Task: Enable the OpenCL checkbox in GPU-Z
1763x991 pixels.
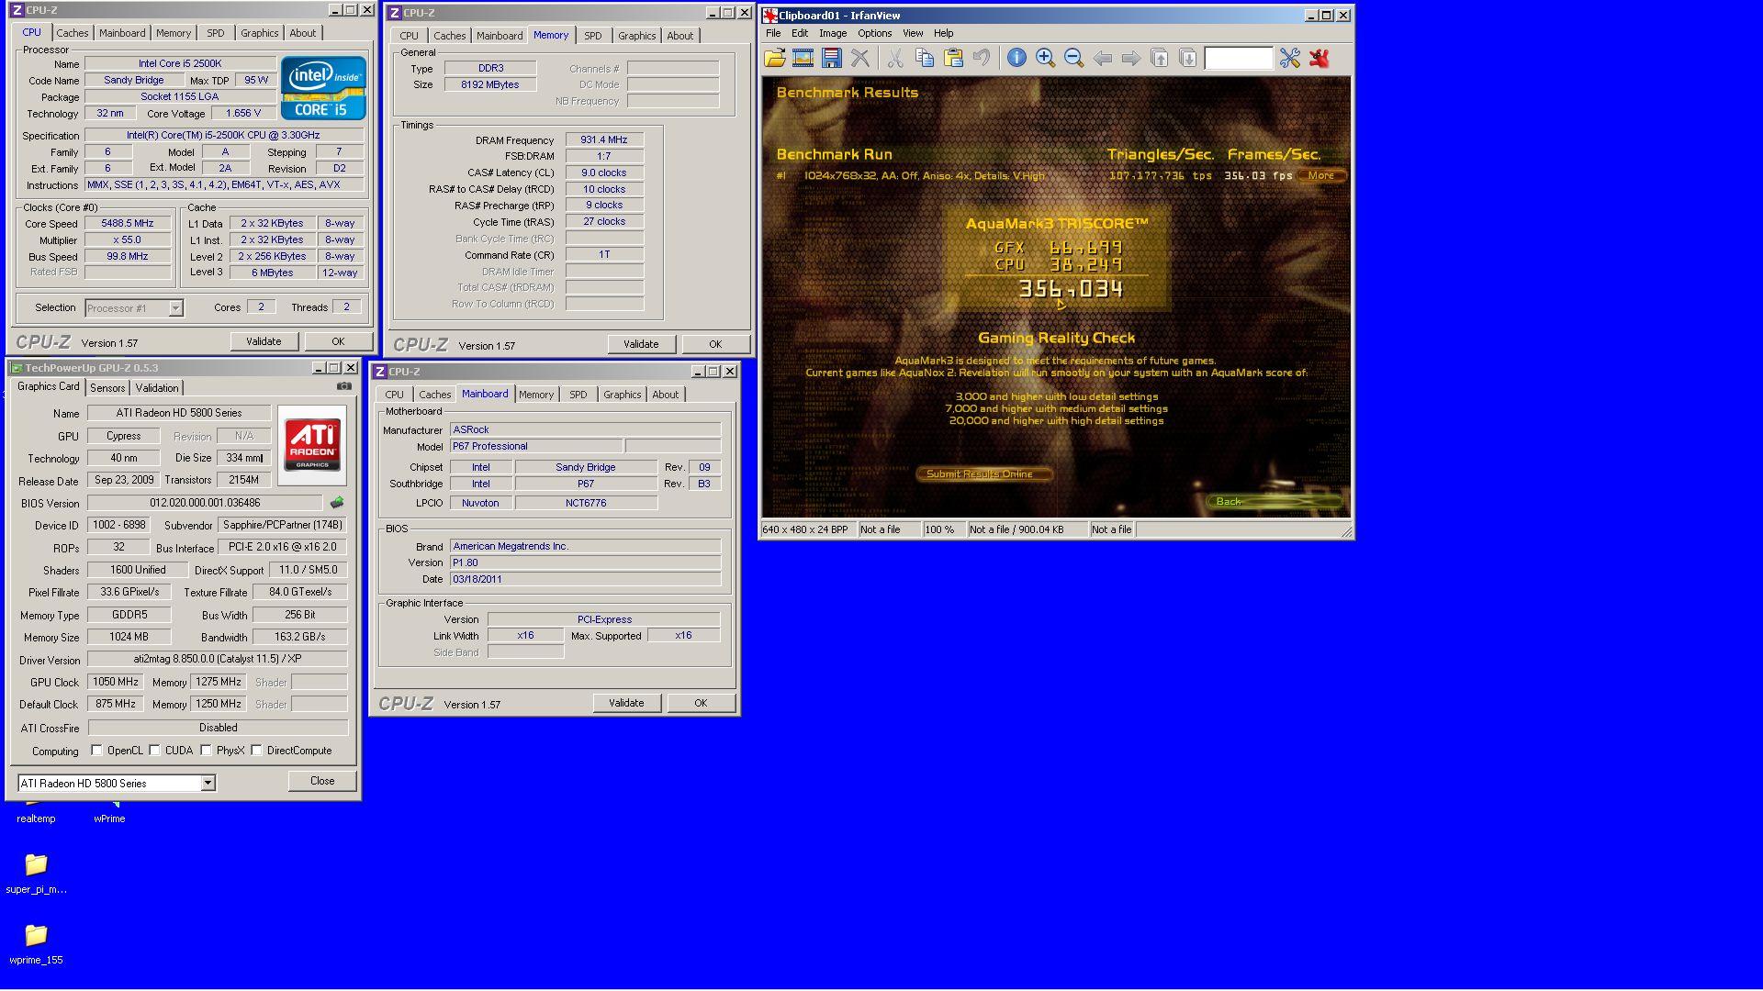Action: click(x=96, y=751)
